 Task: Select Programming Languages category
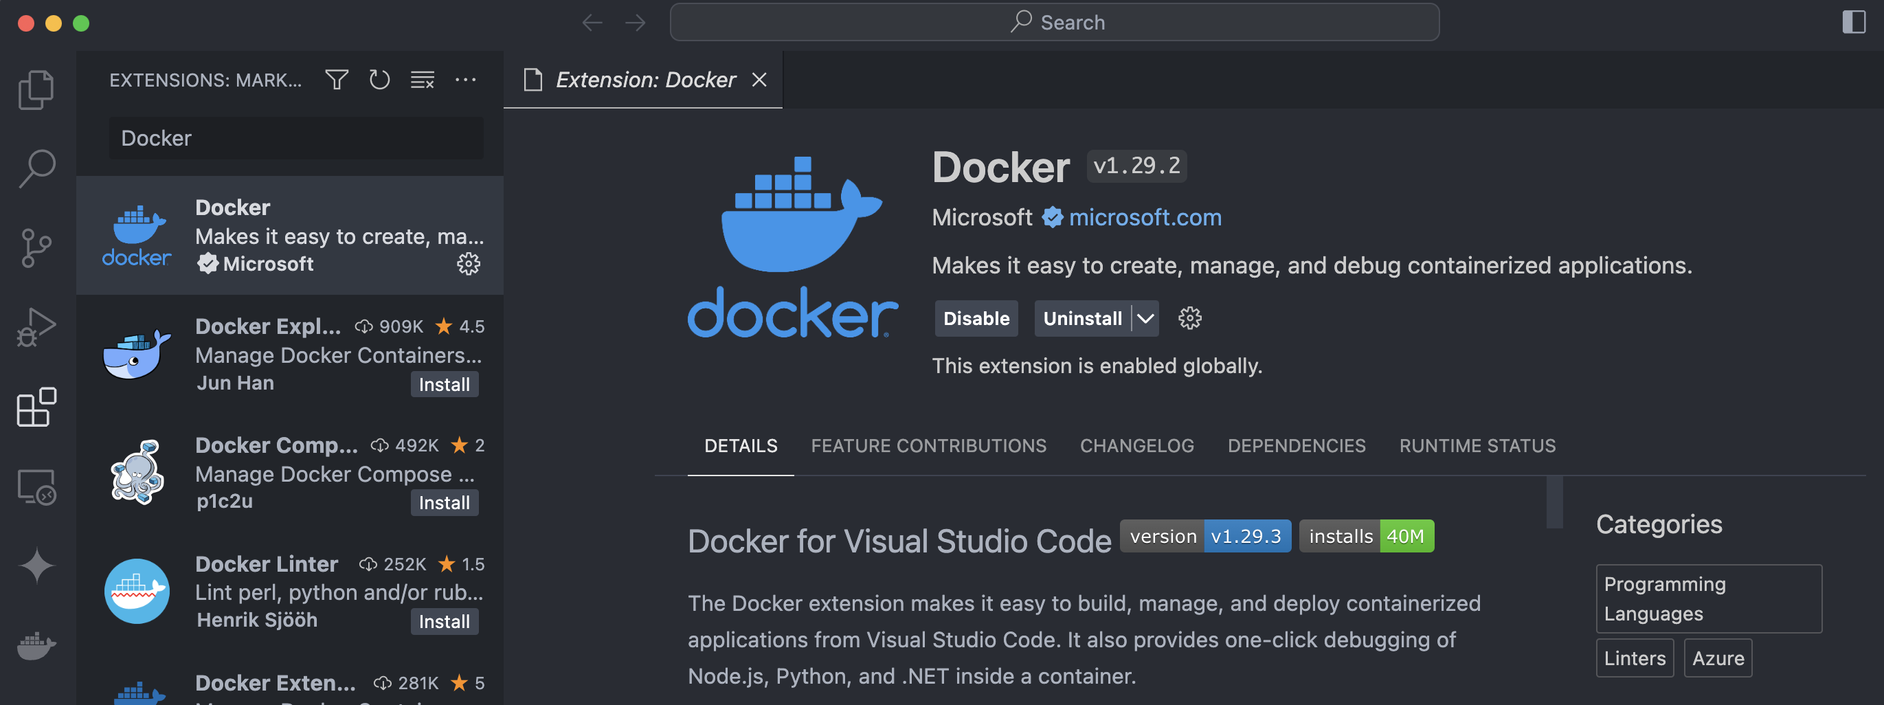[1709, 598]
